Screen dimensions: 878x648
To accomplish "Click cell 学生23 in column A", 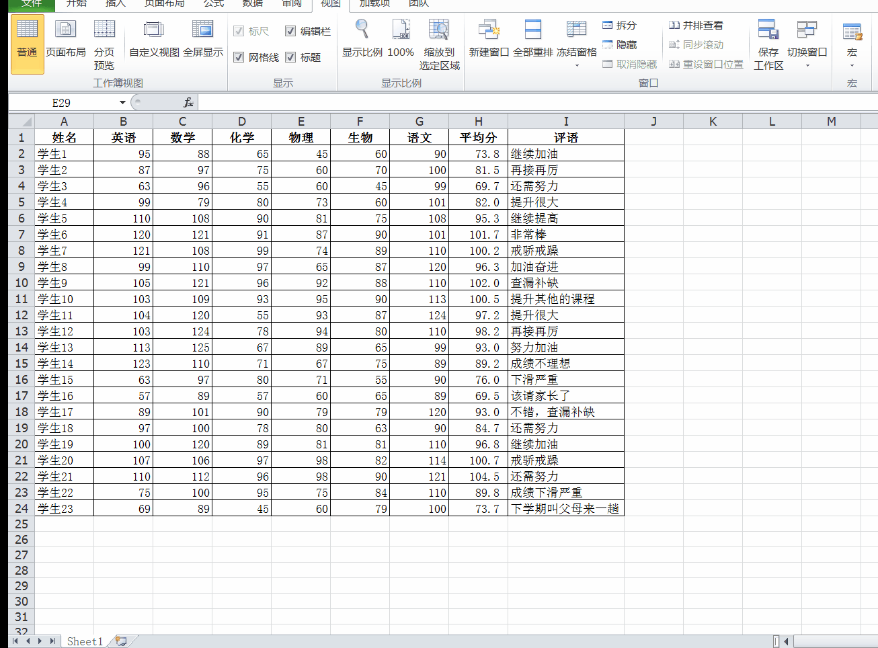I will pos(65,509).
